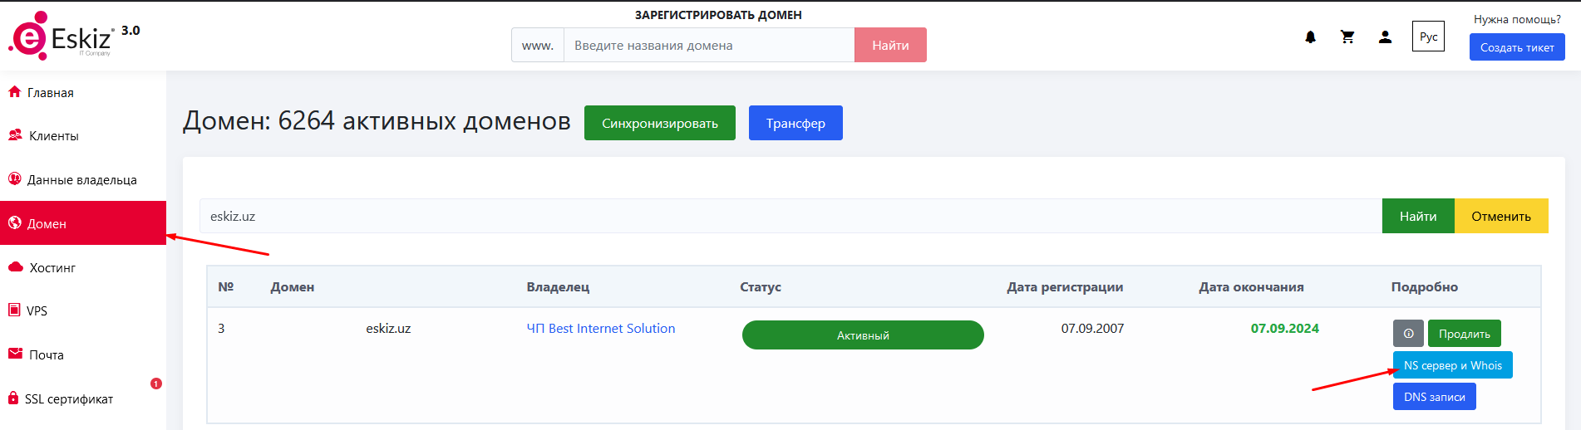Screen dimensions: 1581x430
Task: Open the ЧП Best Internet Solution owner link
Action: pos(600,329)
